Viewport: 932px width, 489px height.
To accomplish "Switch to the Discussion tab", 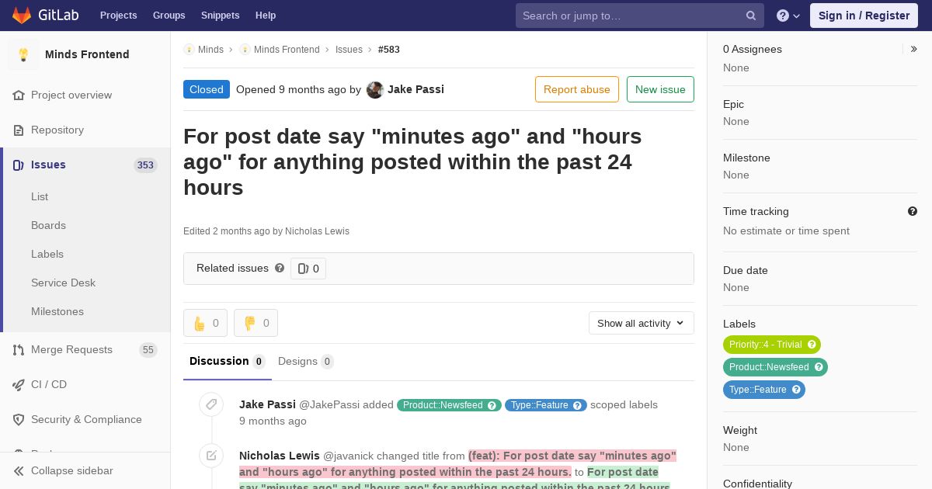I will pyautogui.click(x=227, y=361).
